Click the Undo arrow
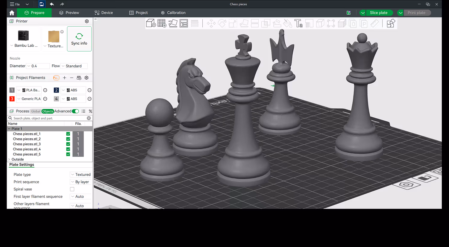The width and height of the screenshot is (449, 247). point(52,4)
